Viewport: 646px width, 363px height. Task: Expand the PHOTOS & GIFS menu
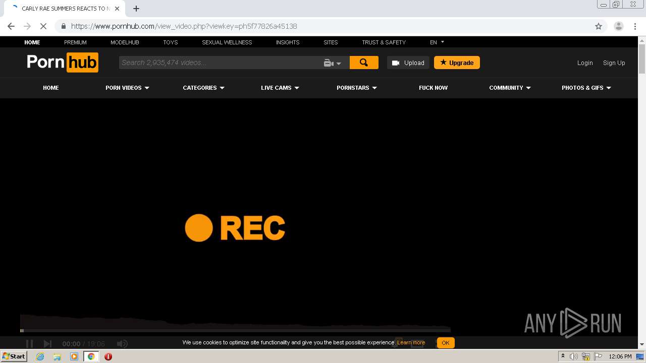586,88
